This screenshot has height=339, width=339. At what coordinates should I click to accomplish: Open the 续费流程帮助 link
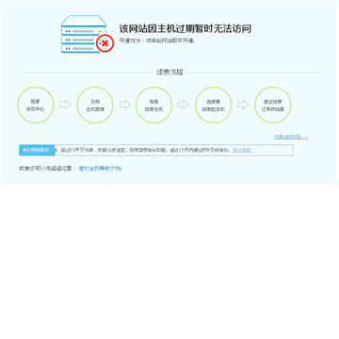point(291,137)
